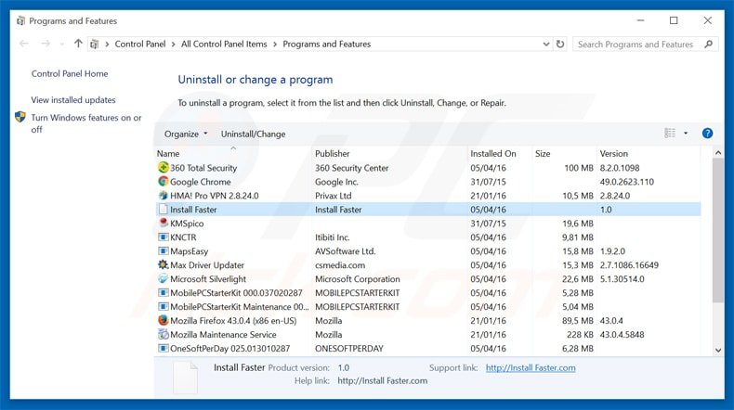Start search with the magnifier icon
Viewport: 734px width, 410px height.
pyautogui.click(x=709, y=44)
